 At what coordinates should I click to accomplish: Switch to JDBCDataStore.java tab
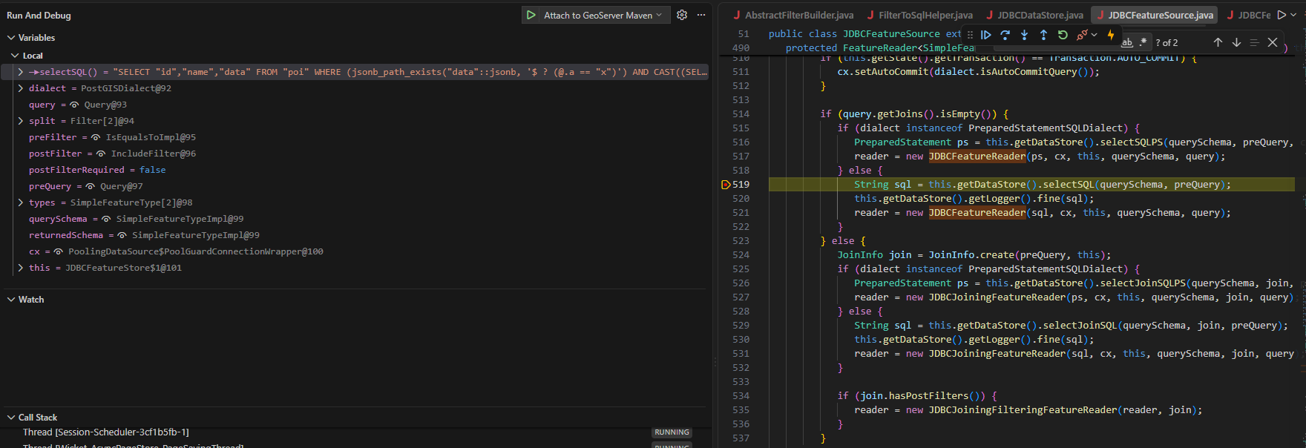click(1034, 15)
